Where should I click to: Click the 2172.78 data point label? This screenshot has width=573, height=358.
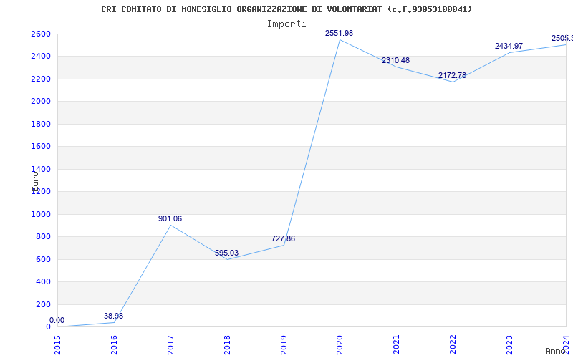point(453,76)
